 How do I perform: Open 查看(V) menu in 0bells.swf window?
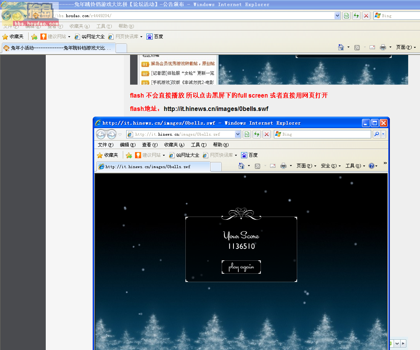point(150,145)
